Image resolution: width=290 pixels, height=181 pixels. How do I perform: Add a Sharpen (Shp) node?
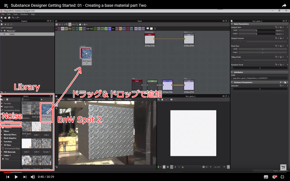point(121,29)
